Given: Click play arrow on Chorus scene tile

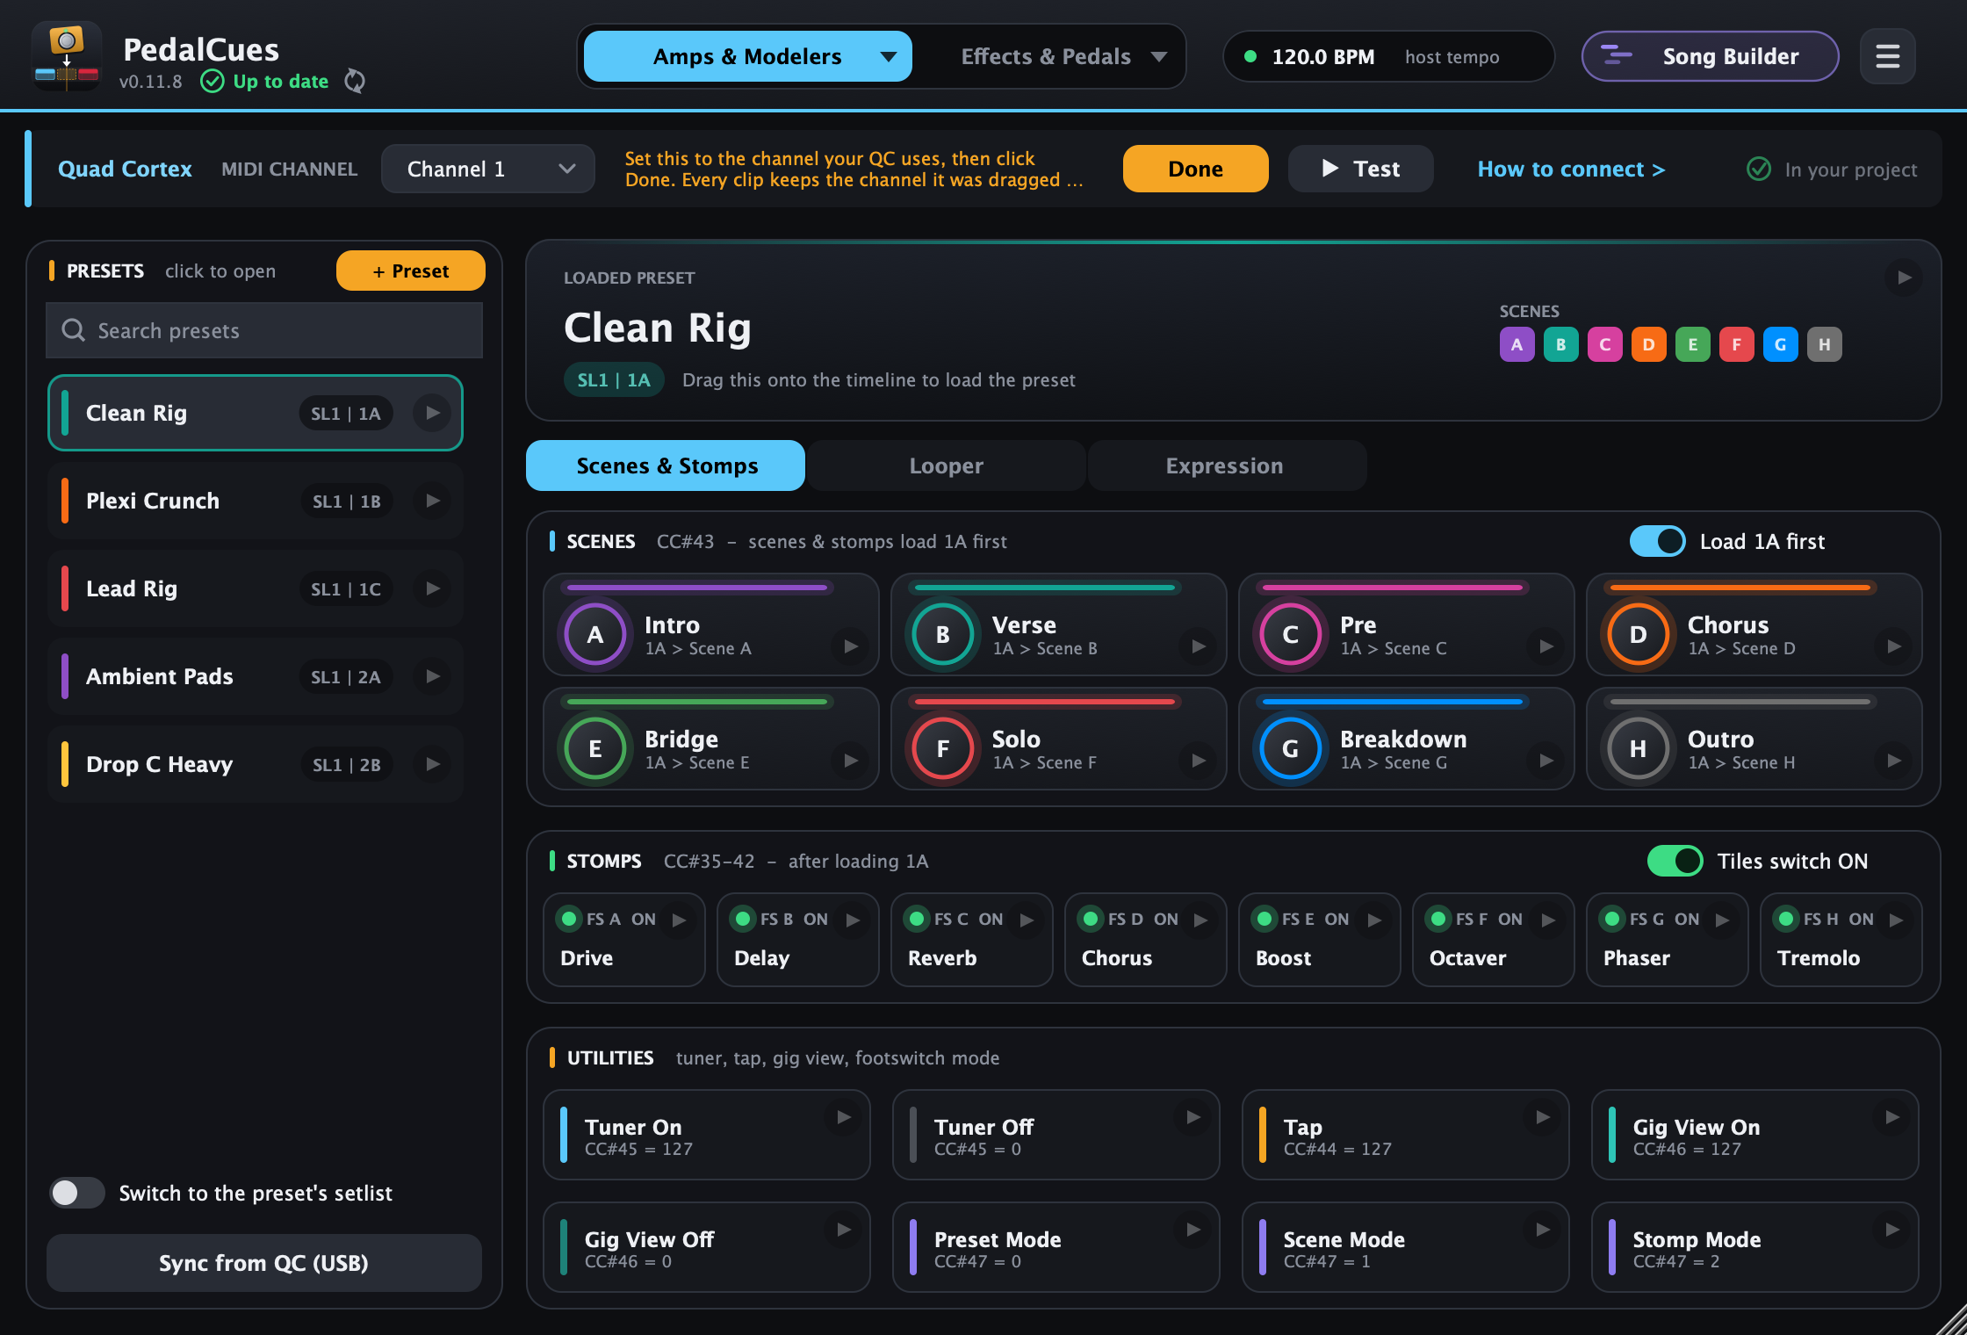Looking at the screenshot, I should pos(1893,646).
